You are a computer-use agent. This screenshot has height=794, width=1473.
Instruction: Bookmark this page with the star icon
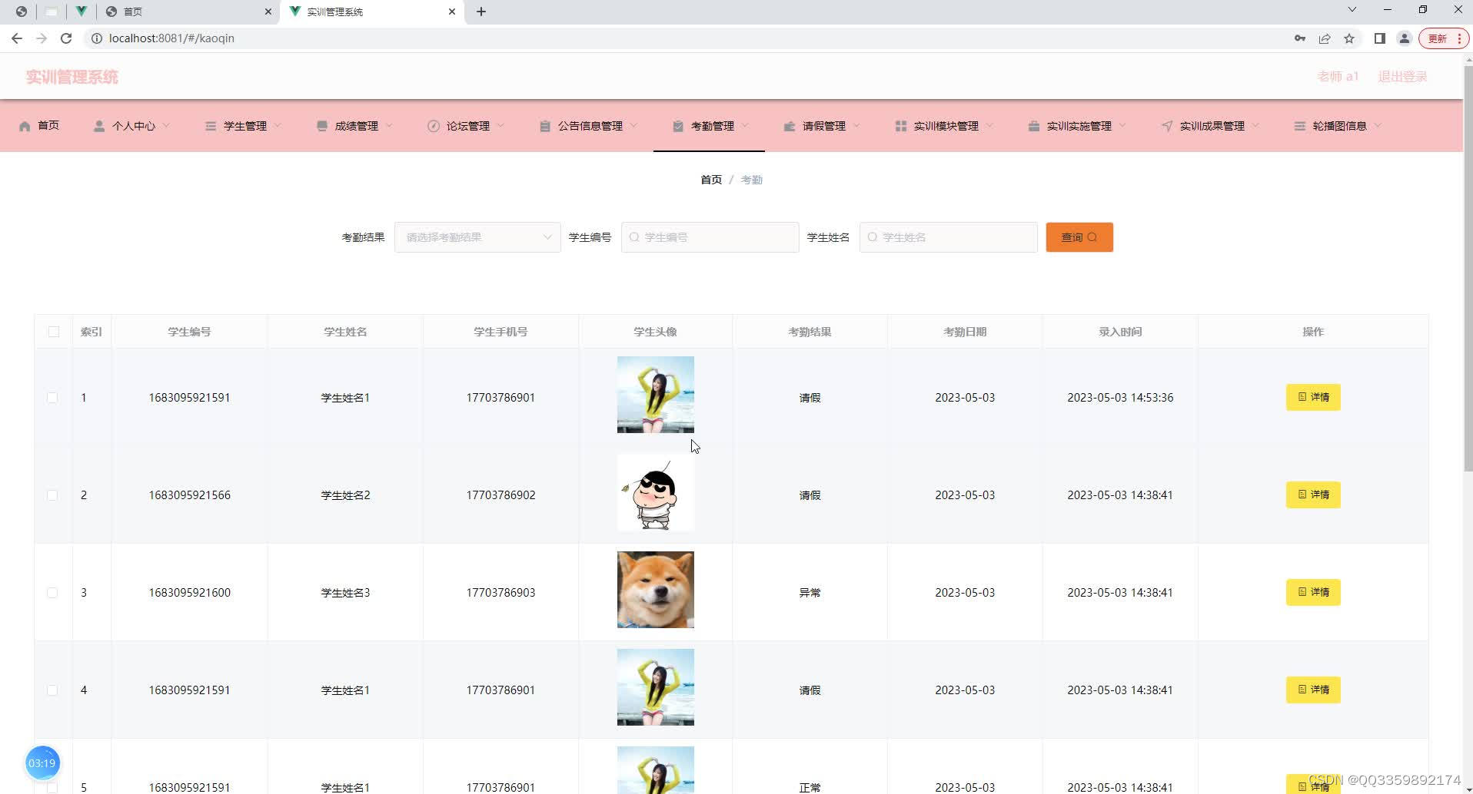(1349, 38)
